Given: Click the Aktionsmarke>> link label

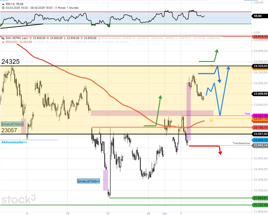Looking at the screenshot, I should pos(14,142).
